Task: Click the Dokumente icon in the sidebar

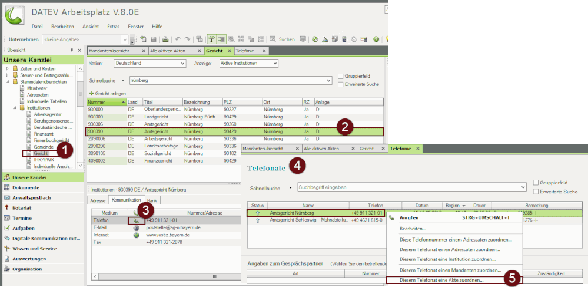Action: click(x=6, y=187)
